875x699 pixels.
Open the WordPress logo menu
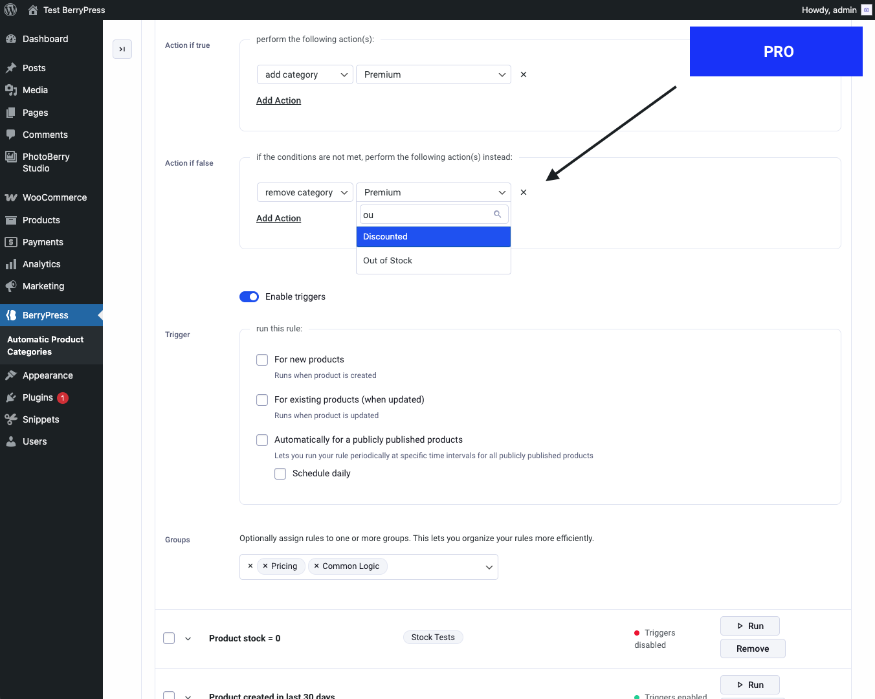coord(10,10)
